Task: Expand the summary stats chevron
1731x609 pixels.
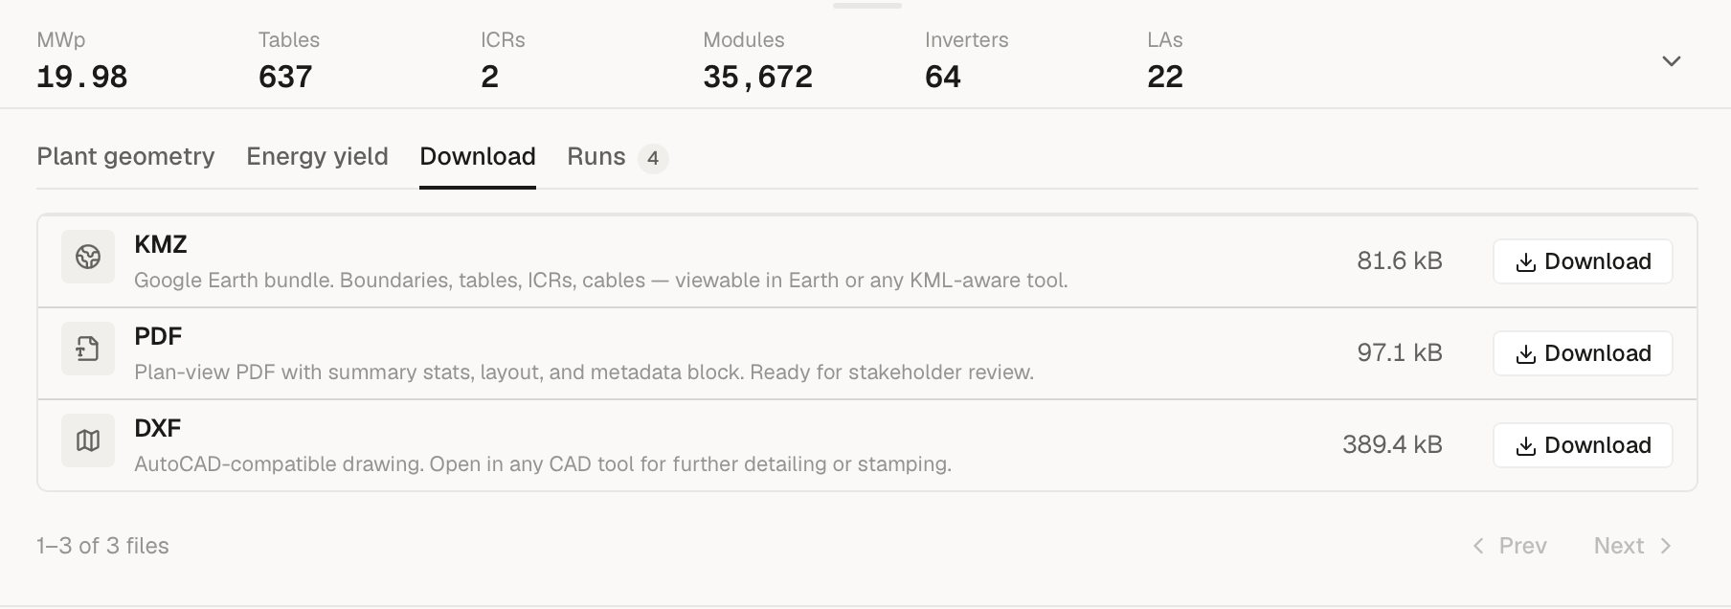Action: point(1672,61)
